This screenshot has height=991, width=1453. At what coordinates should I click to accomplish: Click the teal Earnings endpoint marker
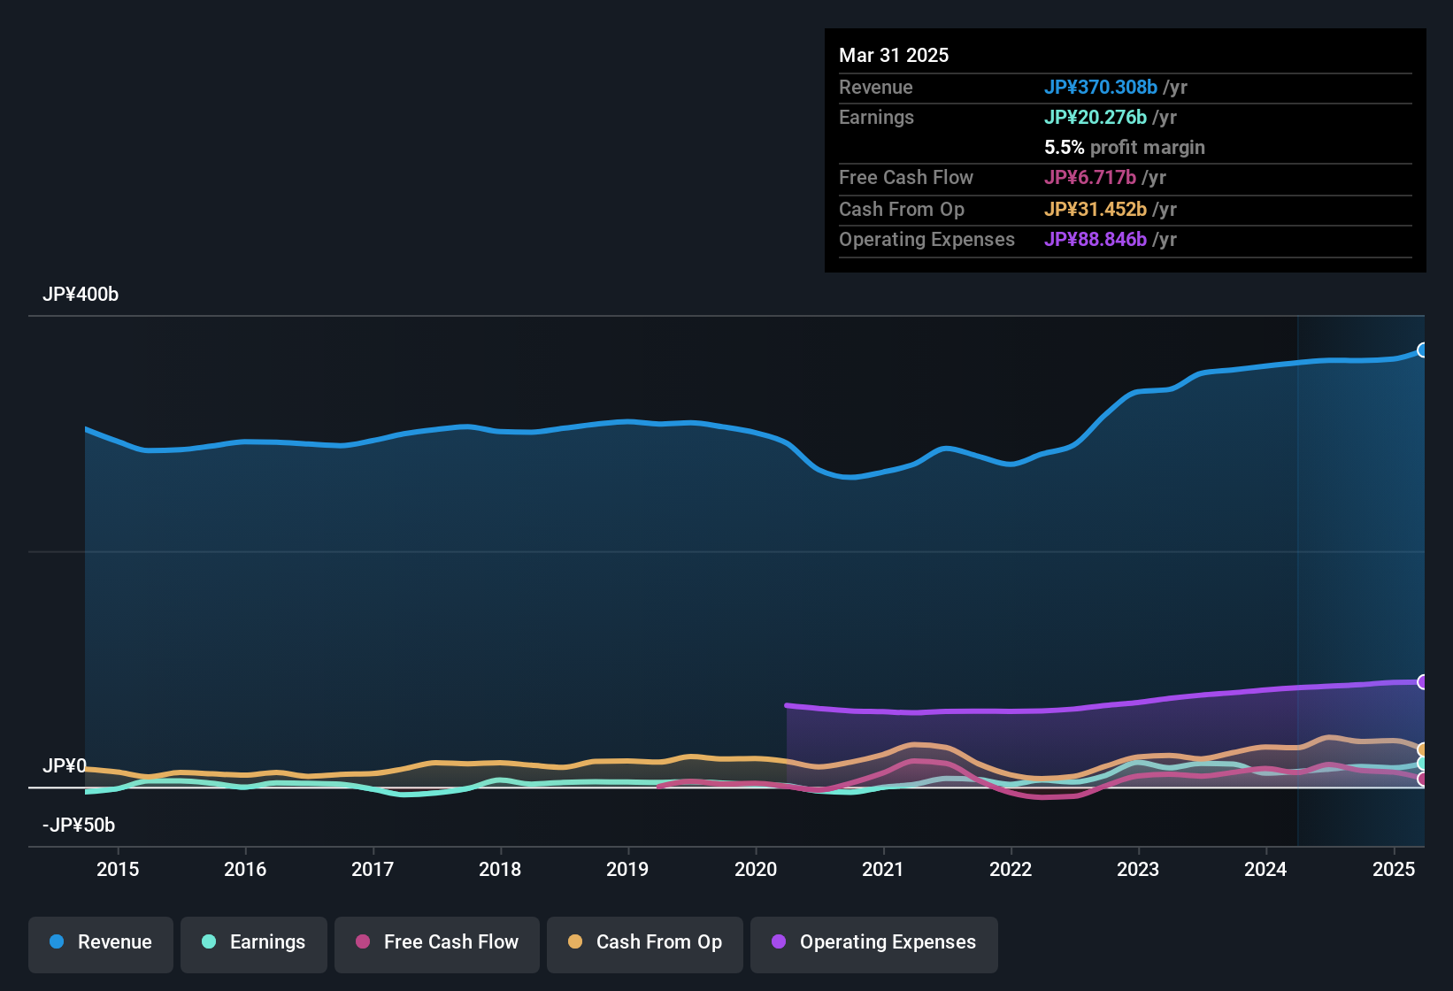coord(1423,763)
